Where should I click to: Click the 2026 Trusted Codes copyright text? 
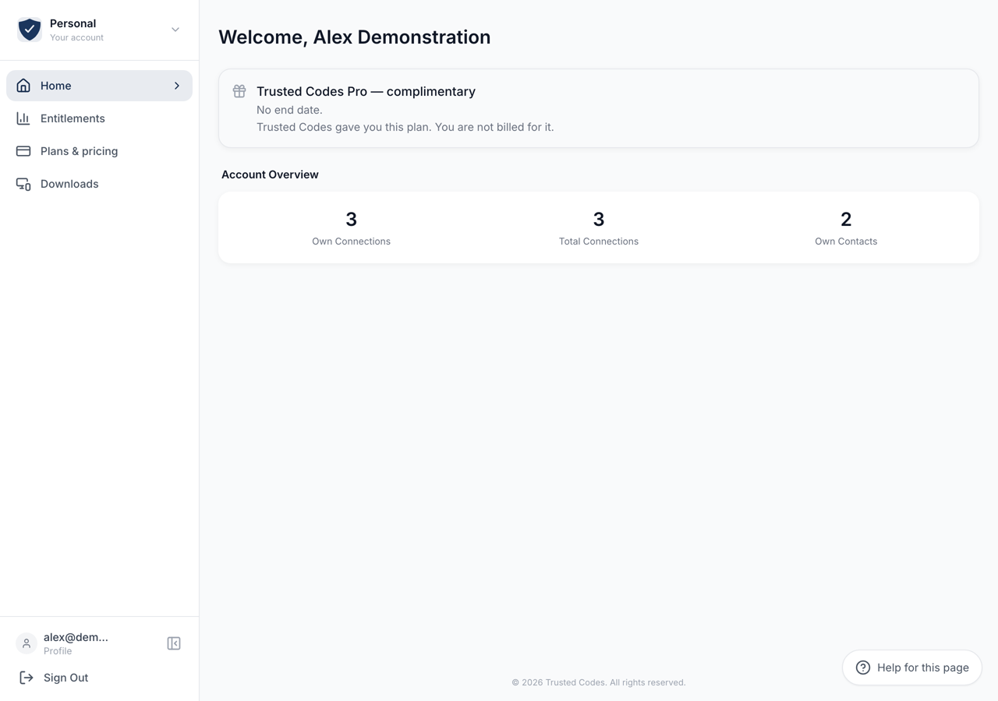coord(599,682)
